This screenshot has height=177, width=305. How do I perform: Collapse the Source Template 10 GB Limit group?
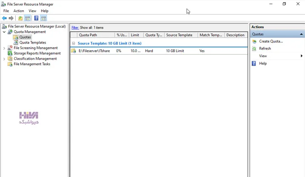[x=74, y=43]
